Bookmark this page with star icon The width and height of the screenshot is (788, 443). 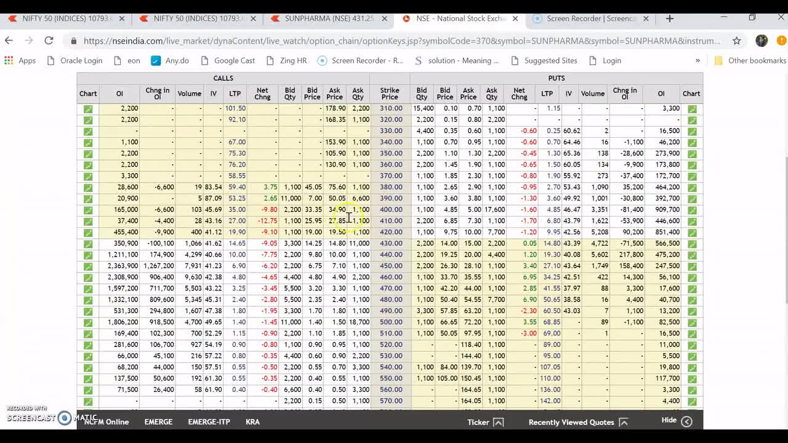(x=736, y=41)
